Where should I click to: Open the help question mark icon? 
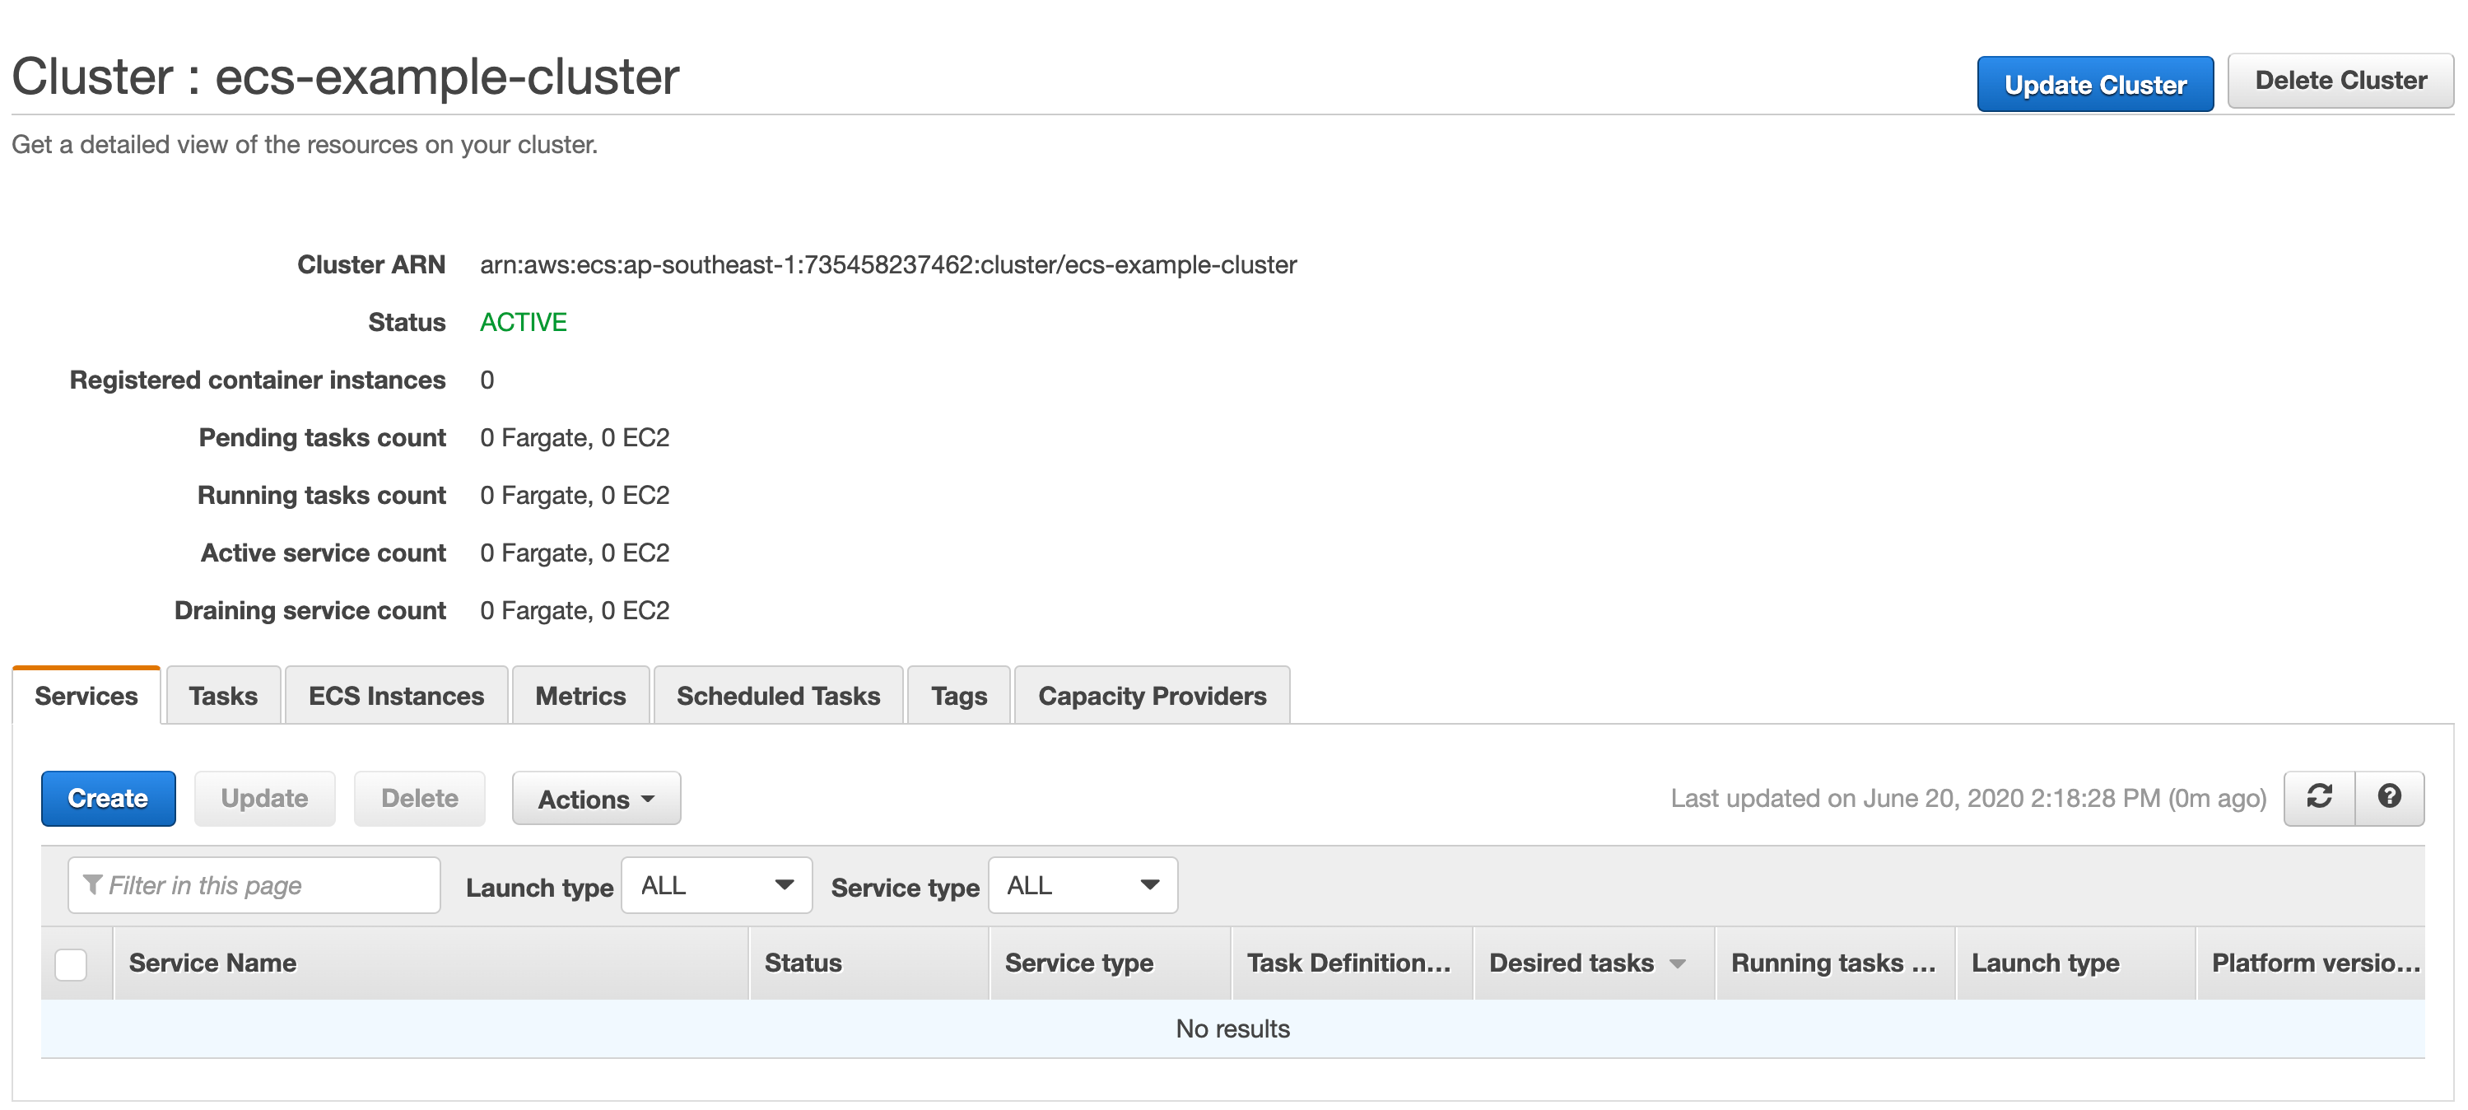point(2388,796)
